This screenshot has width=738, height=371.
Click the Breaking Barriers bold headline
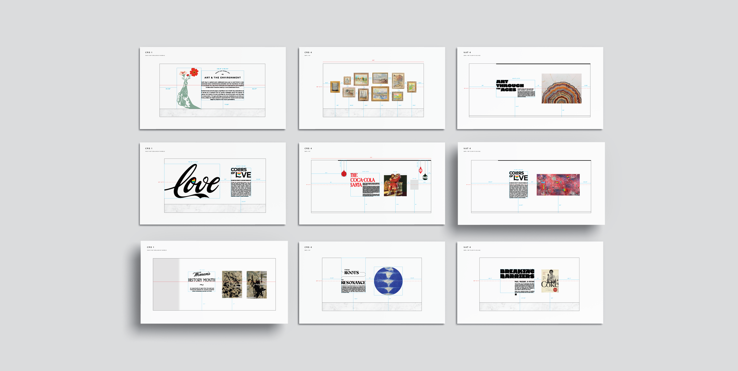[517, 274]
